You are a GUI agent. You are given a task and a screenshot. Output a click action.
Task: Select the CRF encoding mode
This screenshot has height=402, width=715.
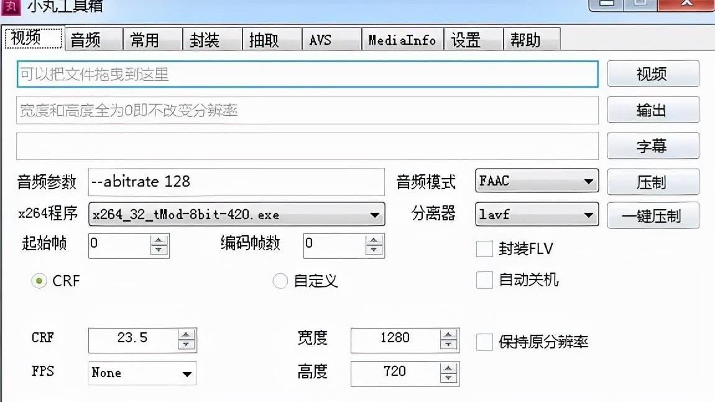tap(39, 281)
